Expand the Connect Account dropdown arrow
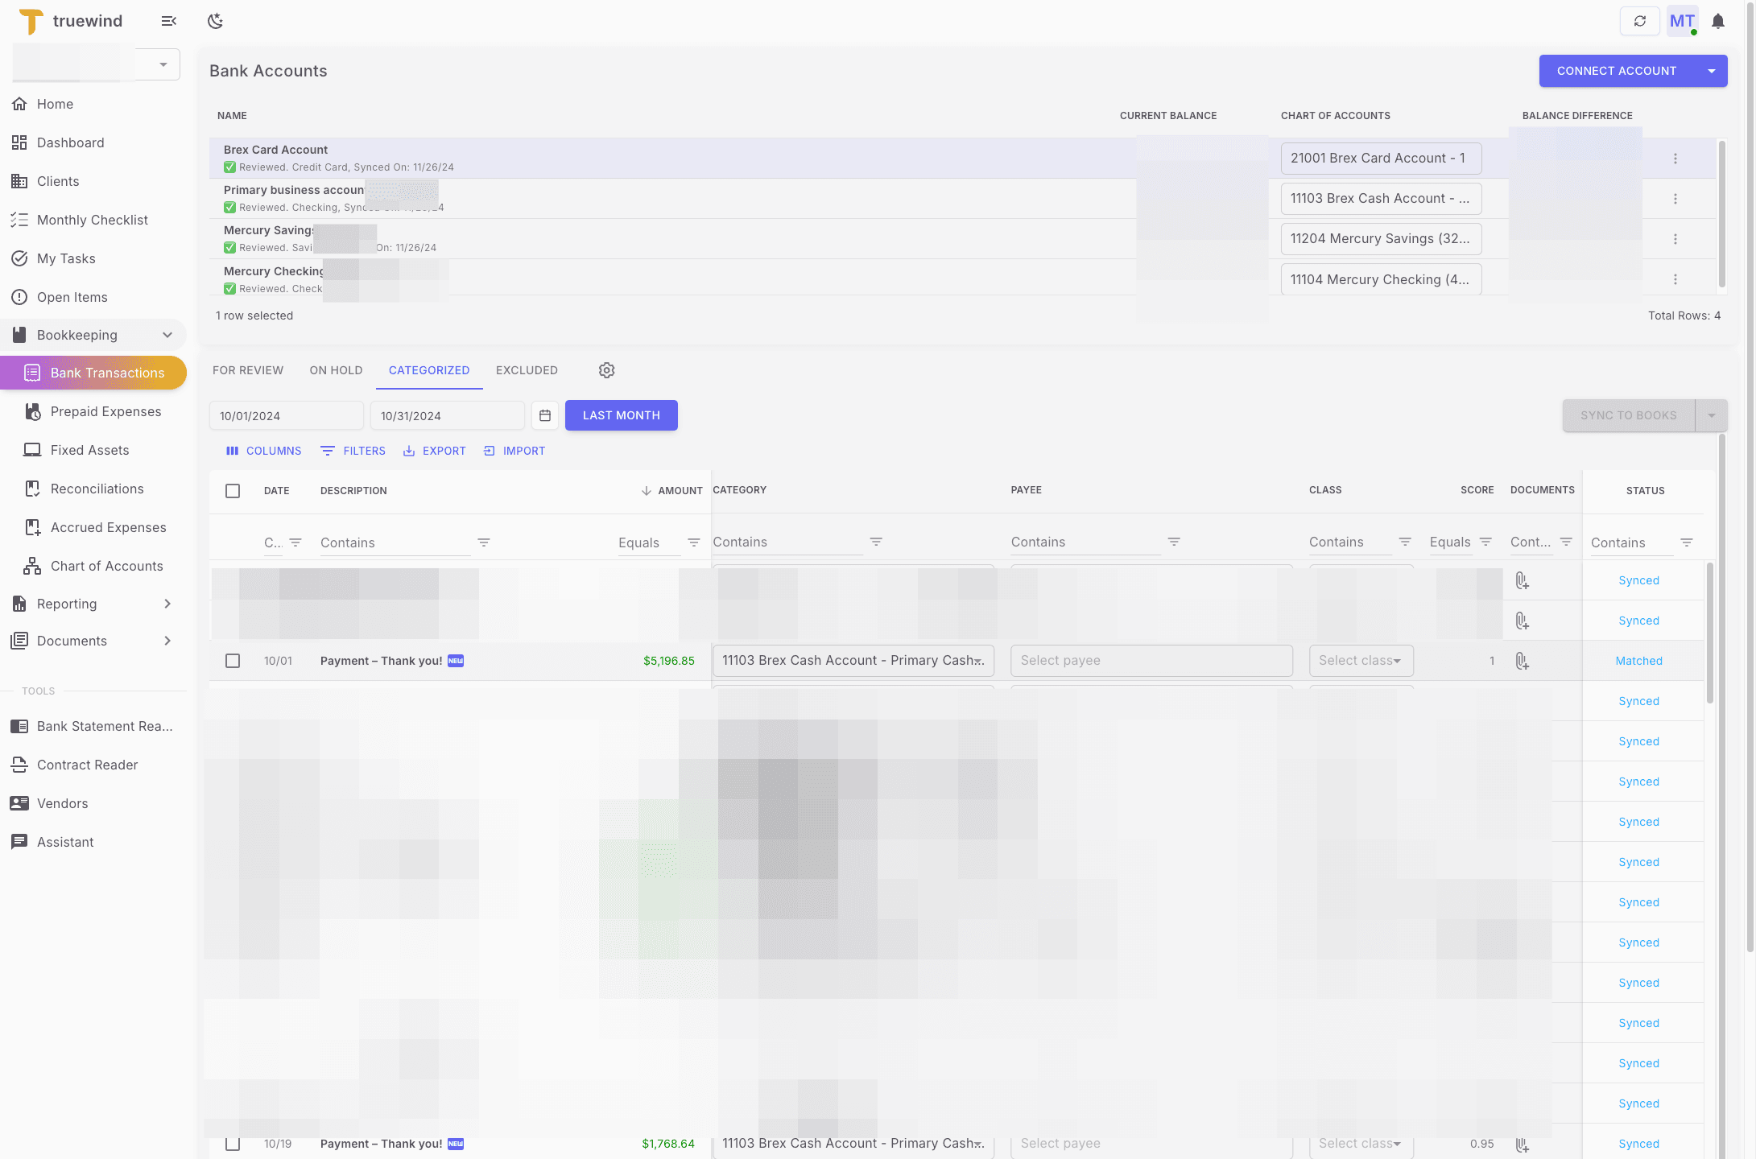This screenshot has width=1756, height=1159. tap(1711, 71)
